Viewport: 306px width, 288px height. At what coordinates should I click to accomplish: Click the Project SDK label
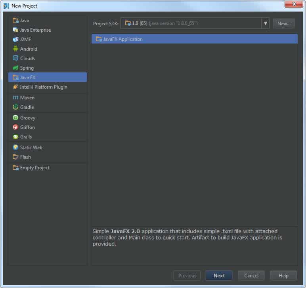(105, 24)
